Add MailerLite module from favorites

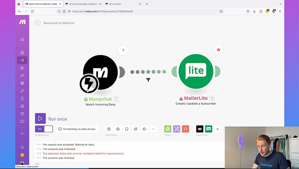coord(209,129)
